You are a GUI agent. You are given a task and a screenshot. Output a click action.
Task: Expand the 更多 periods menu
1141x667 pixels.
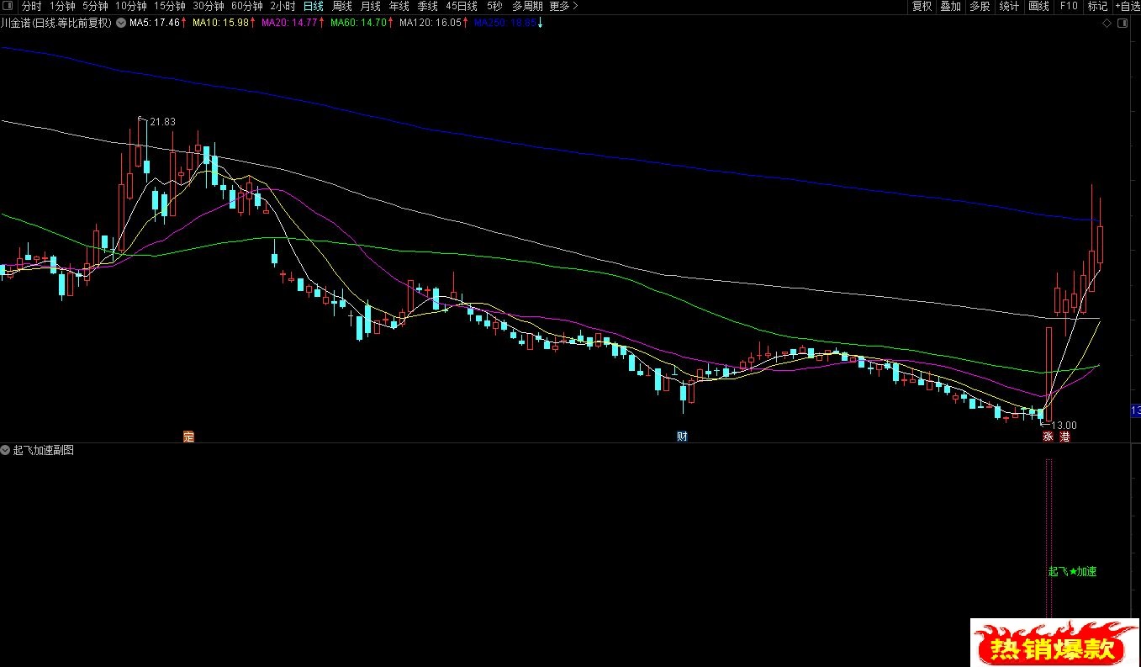tap(563, 6)
